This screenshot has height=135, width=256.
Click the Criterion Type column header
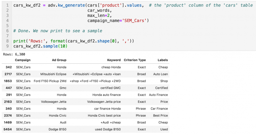[134, 60]
